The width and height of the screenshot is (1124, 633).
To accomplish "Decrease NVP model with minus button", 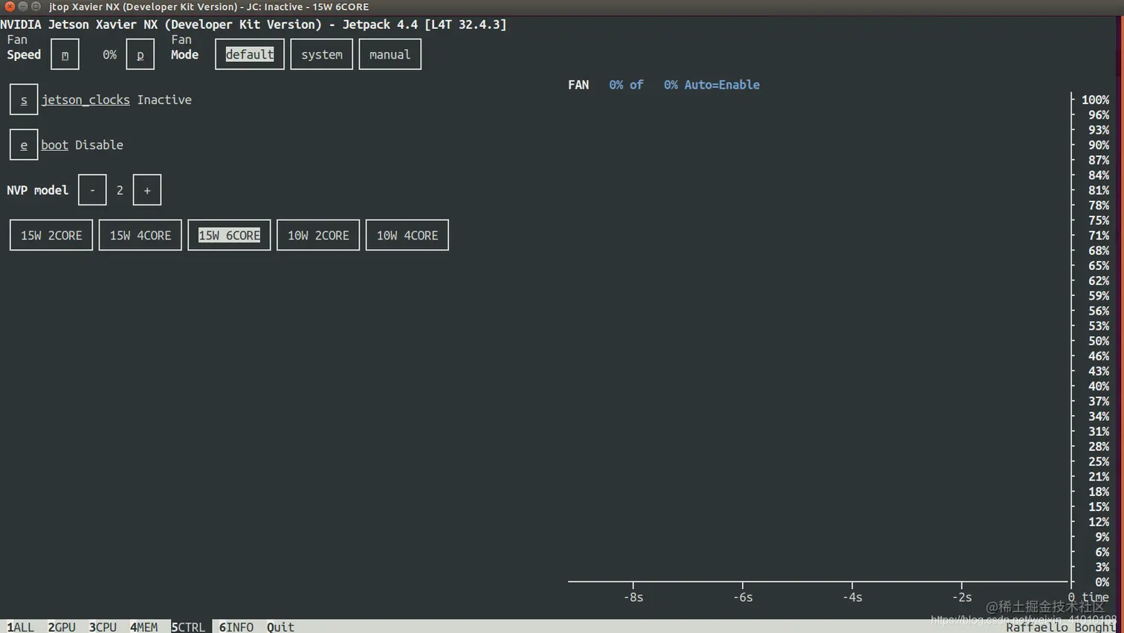I will click(x=92, y=190).
